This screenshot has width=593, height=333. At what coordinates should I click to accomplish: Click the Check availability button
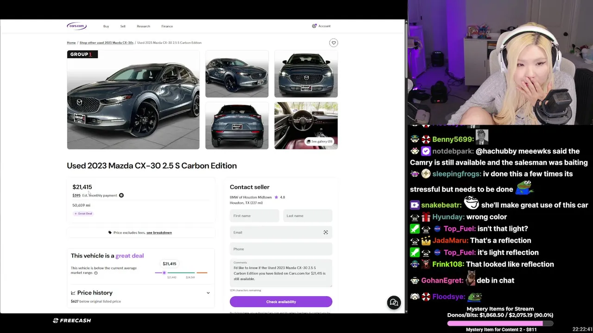281,302
